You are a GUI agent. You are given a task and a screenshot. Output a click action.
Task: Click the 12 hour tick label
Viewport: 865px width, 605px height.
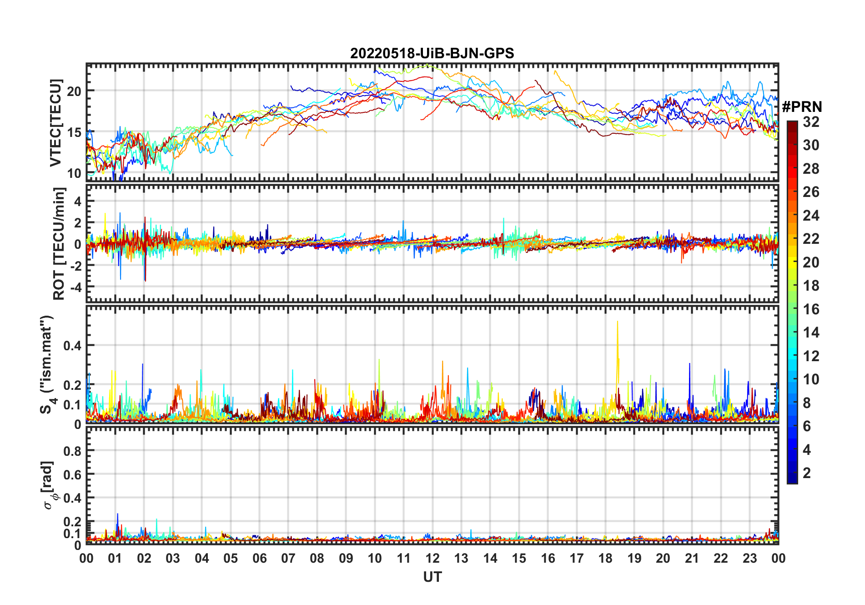(432, 559)
